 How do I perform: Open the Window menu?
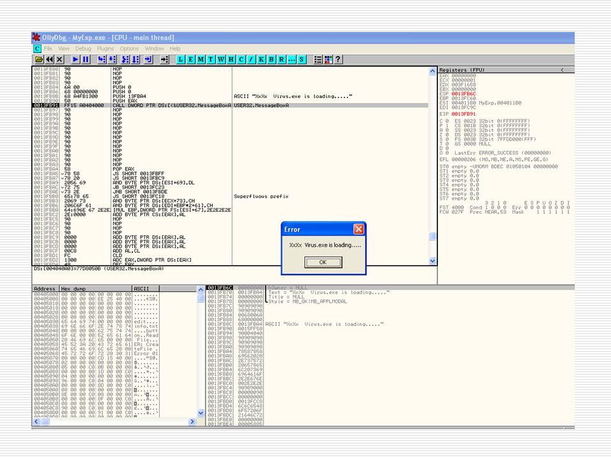click(154, 49)
